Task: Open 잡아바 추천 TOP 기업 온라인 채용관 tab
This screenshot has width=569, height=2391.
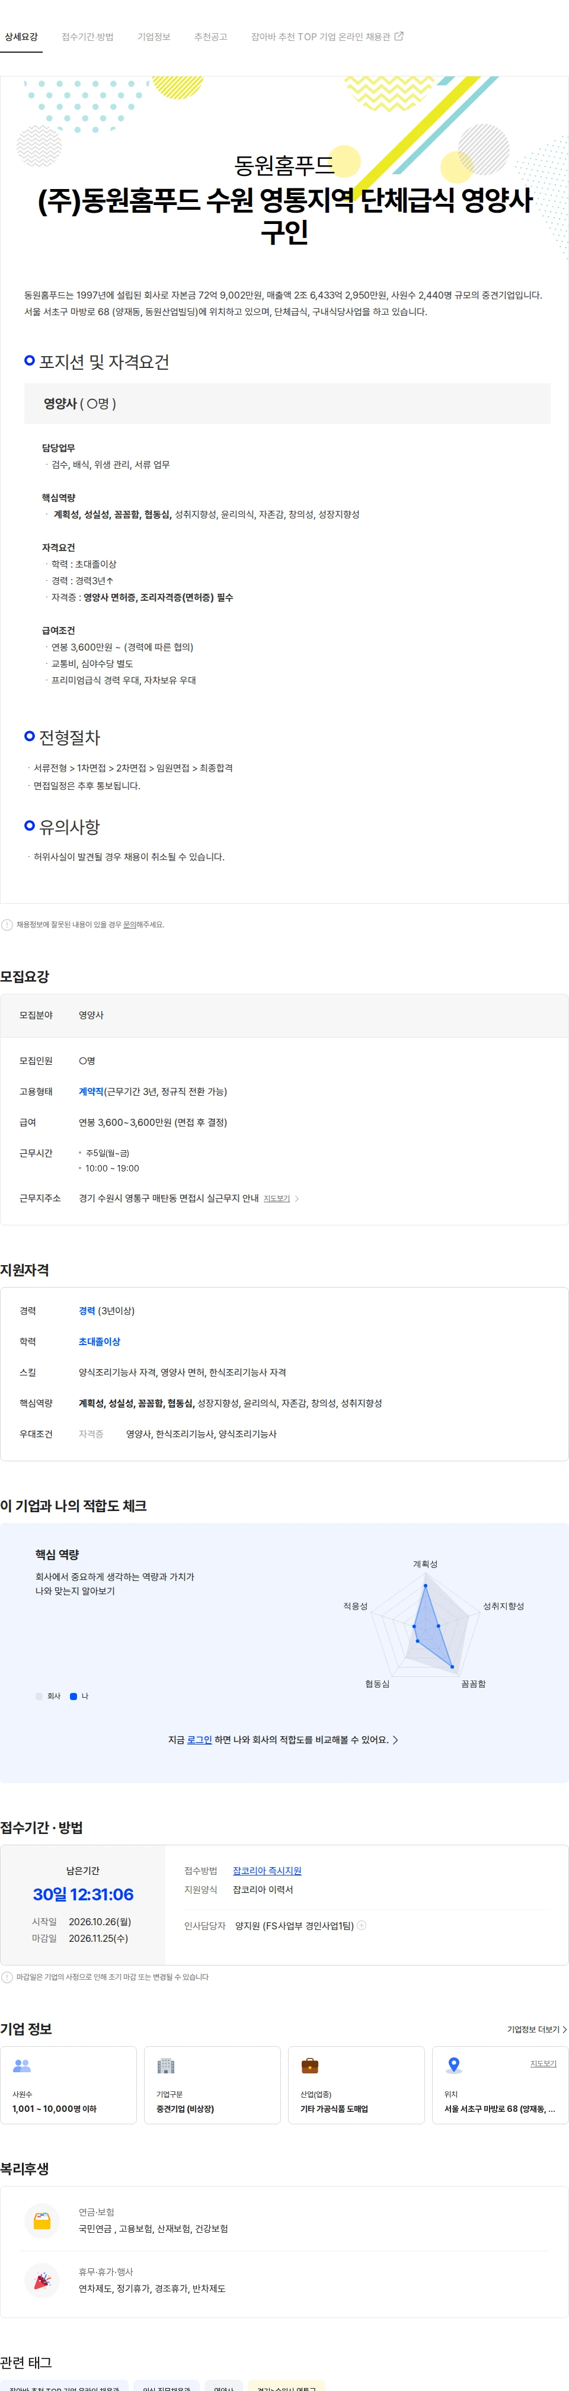Action: (327, 37)
